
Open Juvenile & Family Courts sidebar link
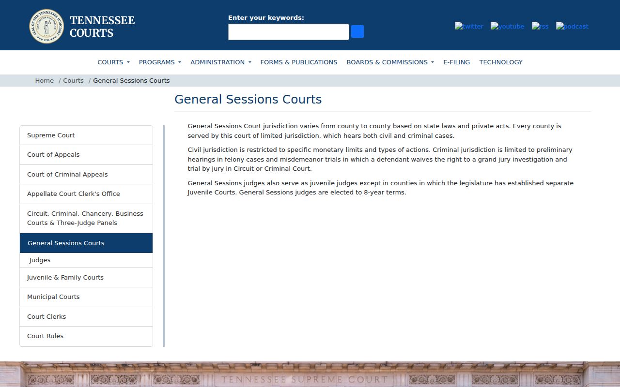point(86,278)
